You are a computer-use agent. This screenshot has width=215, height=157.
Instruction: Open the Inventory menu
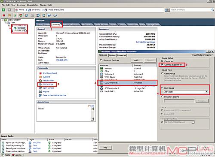tap(21, 5)
